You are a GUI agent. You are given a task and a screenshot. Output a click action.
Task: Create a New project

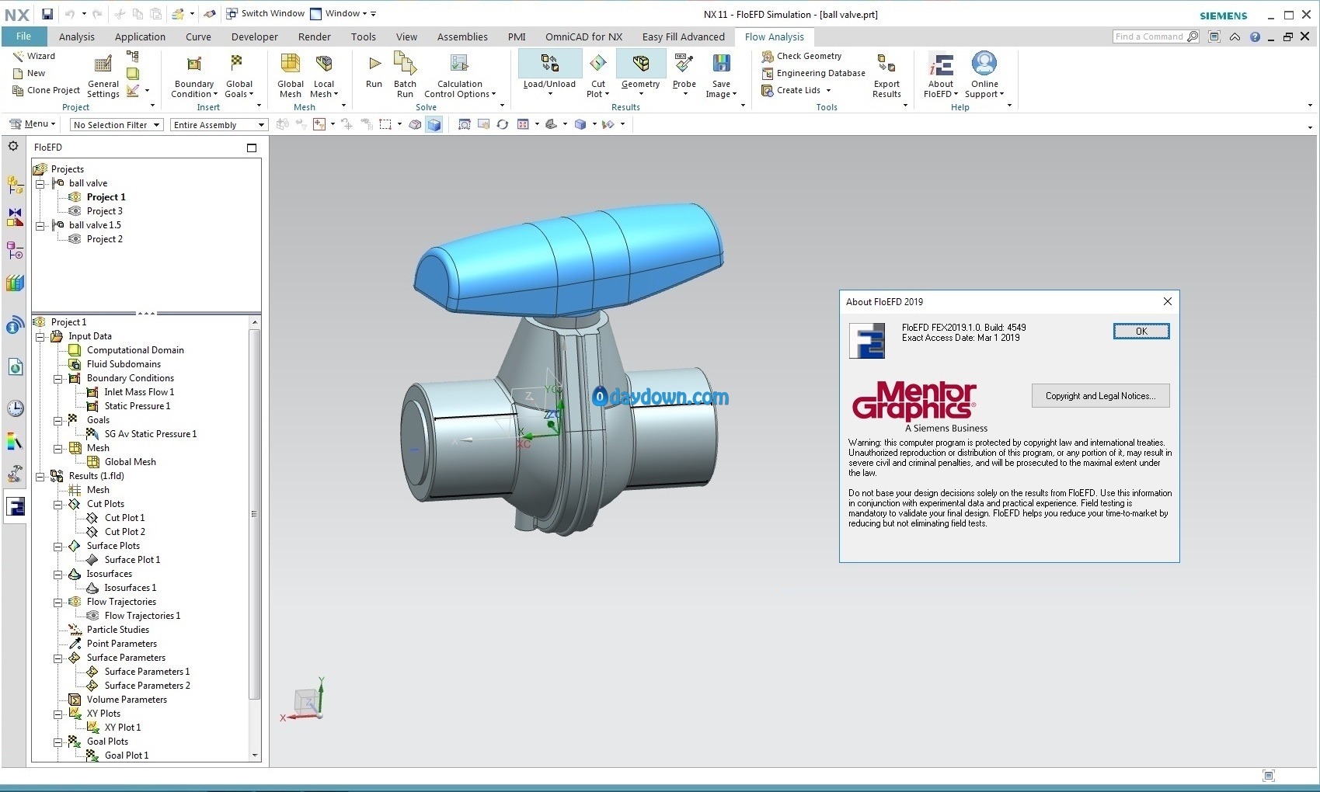tap(29, 73)
